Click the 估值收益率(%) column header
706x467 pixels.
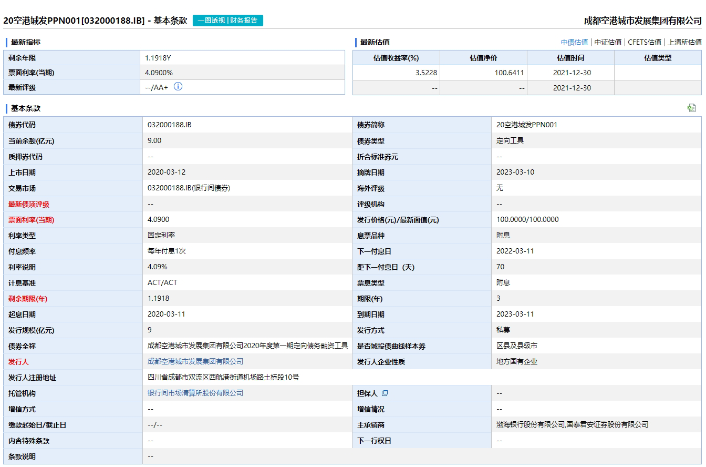coord(396,58)
